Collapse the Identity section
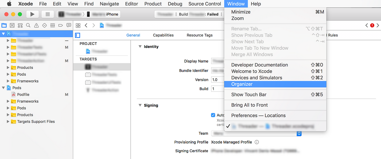The image size is (381, 159). click(140, 47)
